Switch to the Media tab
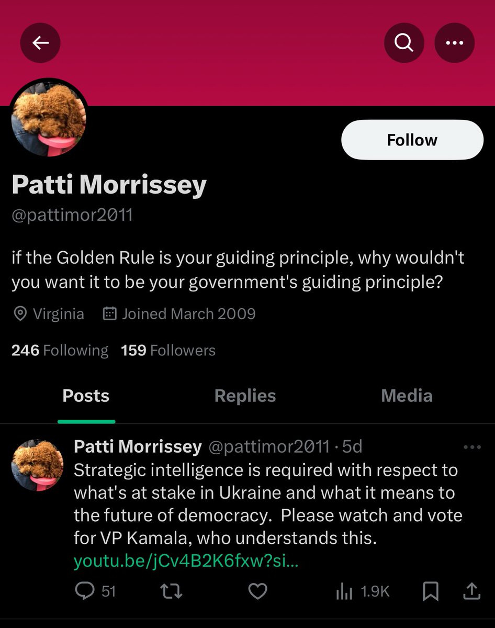 [407, 396]
